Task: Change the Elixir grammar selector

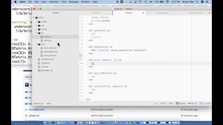Action: [x=171, y=103]
